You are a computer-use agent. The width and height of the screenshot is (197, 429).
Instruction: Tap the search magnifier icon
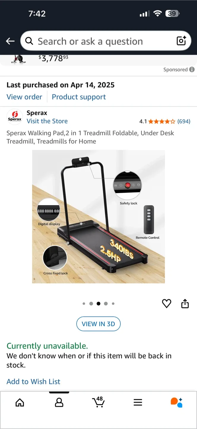[x=29, y=41]
